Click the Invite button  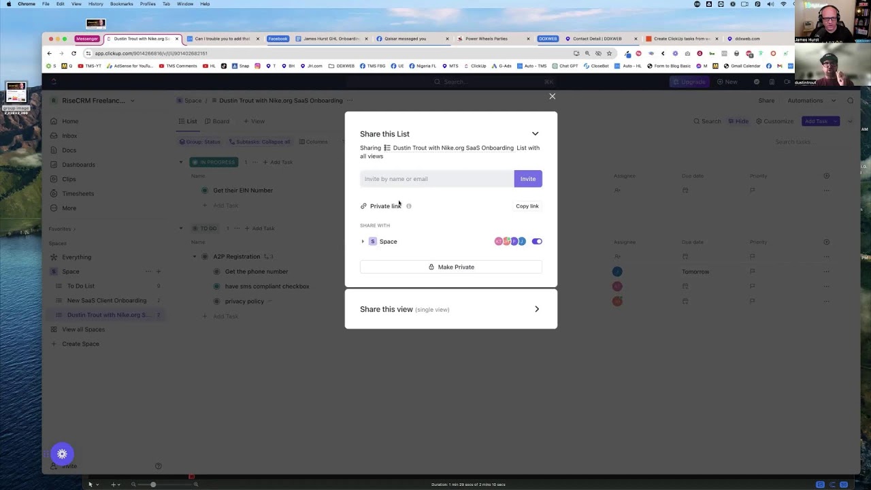point(527,178)
